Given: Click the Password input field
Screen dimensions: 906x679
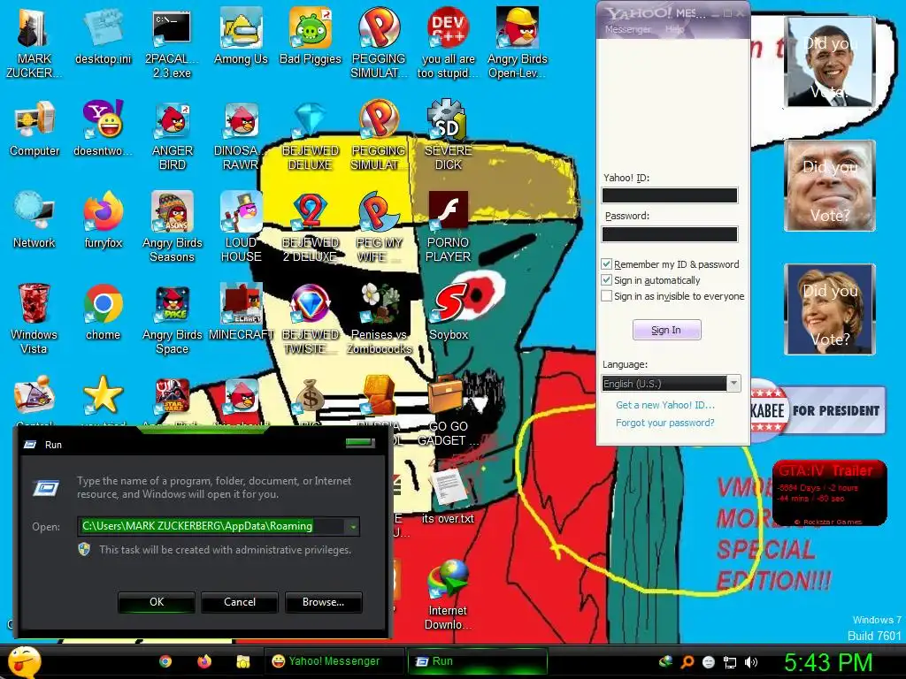Looking at the screenshot, I should pos(670,233).
